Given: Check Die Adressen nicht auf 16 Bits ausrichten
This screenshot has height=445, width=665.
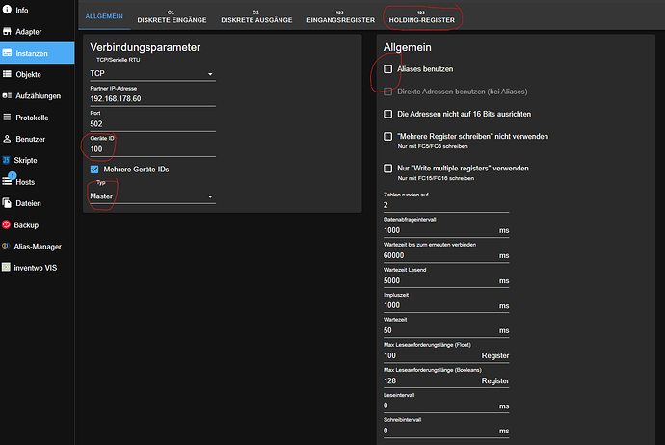Looking at the screenshot, I should coord(387,114).
